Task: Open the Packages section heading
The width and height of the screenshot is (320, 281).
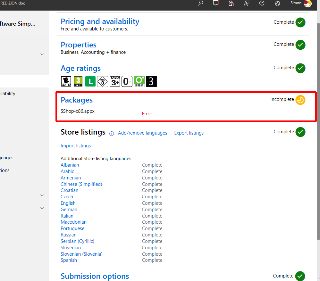Action: click(x=77, y=100)
